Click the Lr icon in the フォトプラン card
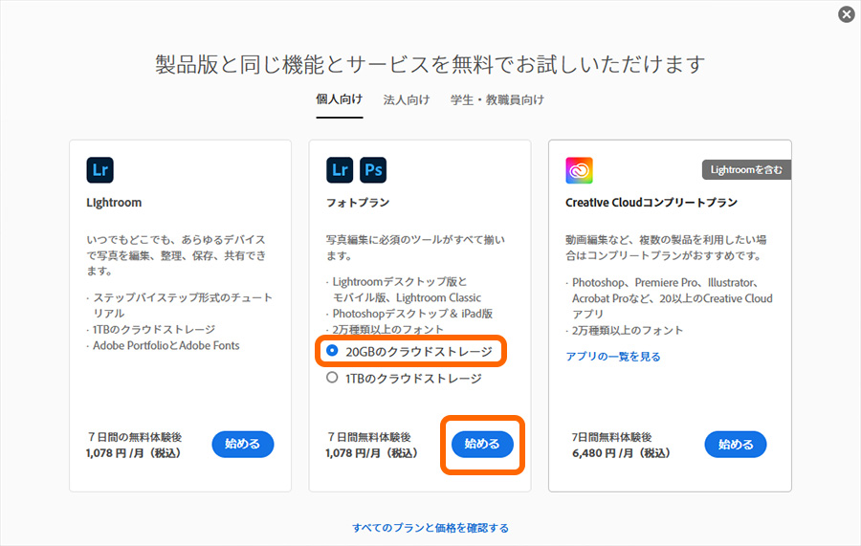 pos(340,170)
